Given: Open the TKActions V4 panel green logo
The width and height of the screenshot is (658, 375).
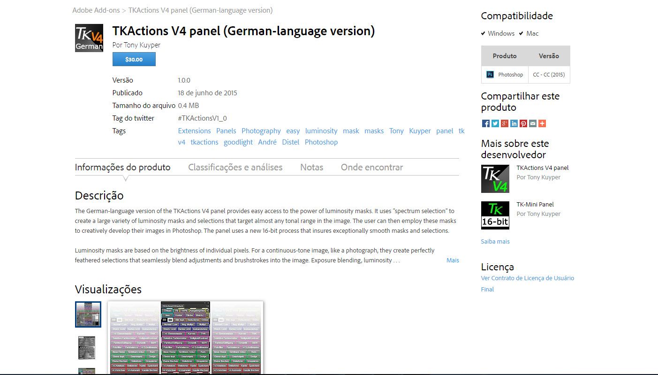Looking at the screenshot, I should pos(495,179).
